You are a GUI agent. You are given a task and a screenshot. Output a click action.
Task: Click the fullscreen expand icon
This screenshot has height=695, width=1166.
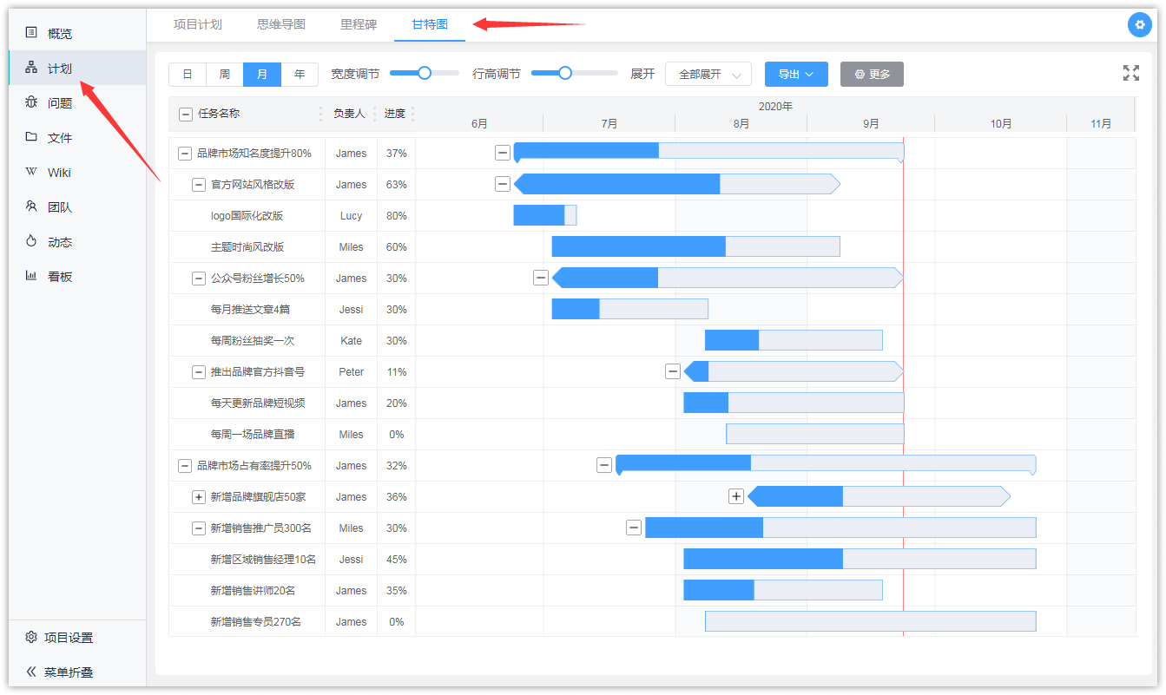tap(1130, 73)
